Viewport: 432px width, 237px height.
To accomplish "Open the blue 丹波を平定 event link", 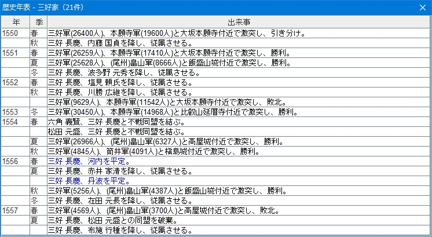I will click(x=89, y=181).
